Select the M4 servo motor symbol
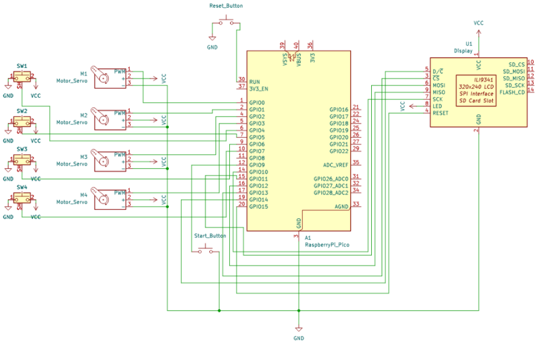536x343 pixels. (109, 199)
